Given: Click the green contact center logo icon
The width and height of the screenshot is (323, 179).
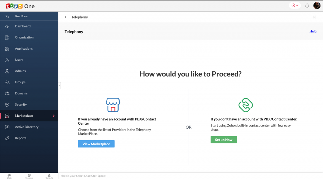Looking at the screenshot, I should [245, 105].
